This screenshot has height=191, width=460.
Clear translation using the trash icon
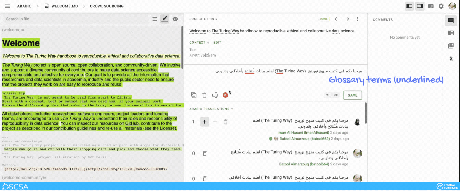(204, 95)
